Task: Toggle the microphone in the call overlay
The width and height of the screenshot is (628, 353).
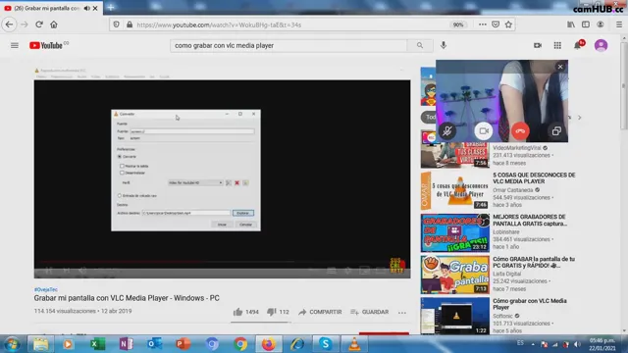Action: pyautogui.click(x=447, y=130)
